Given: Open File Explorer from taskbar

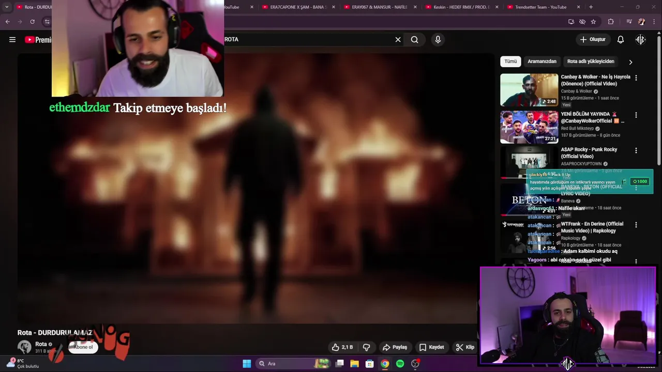Looking at the screenshot, I should pos(354,364).
